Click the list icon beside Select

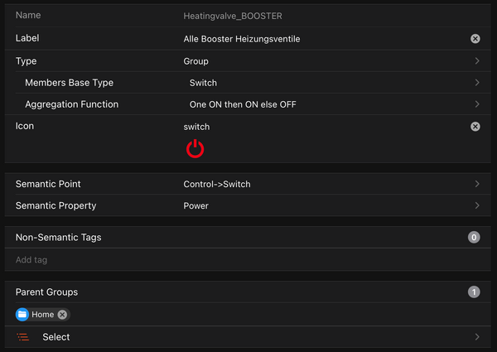[x=23, y=337]
